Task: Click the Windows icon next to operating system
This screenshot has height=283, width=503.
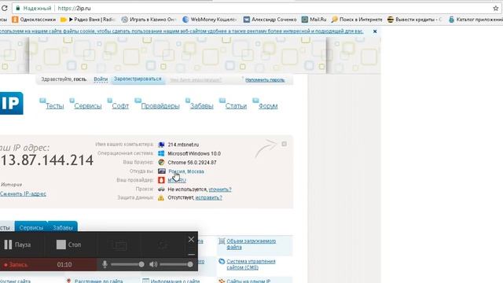Action: click(161, 153)
